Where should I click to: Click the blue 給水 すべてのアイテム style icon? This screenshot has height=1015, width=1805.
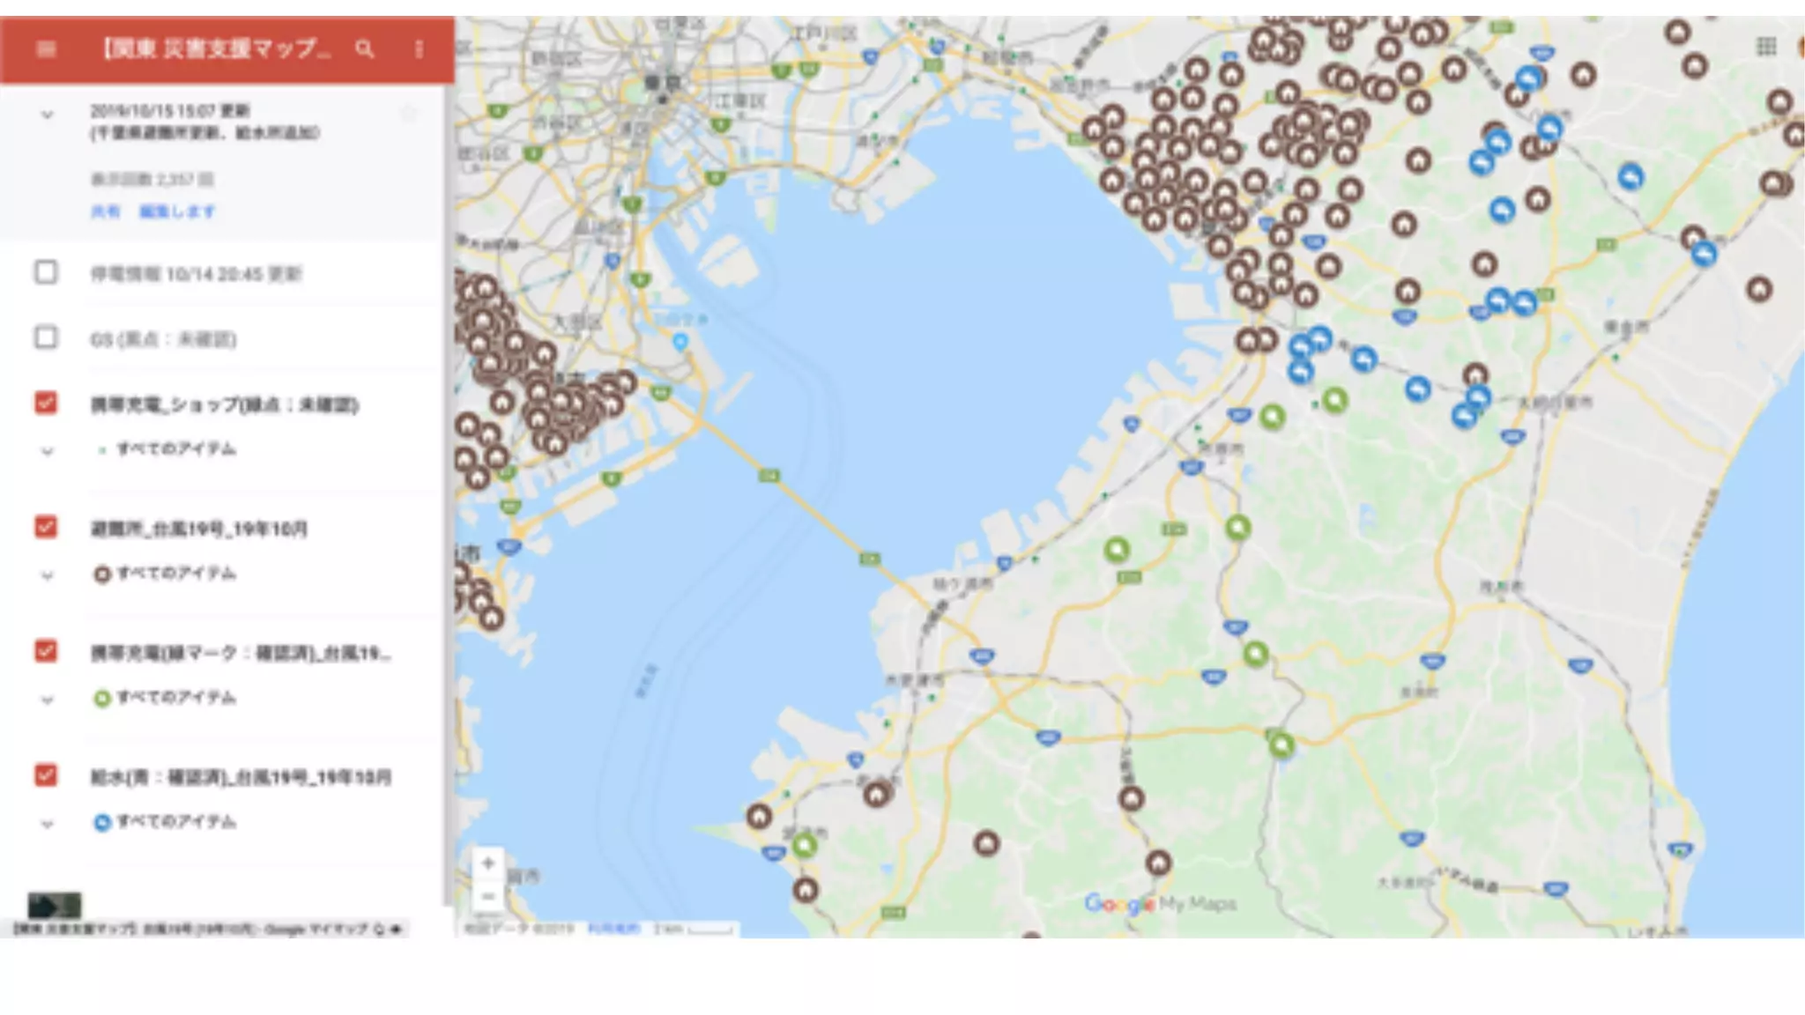point(102,823)
